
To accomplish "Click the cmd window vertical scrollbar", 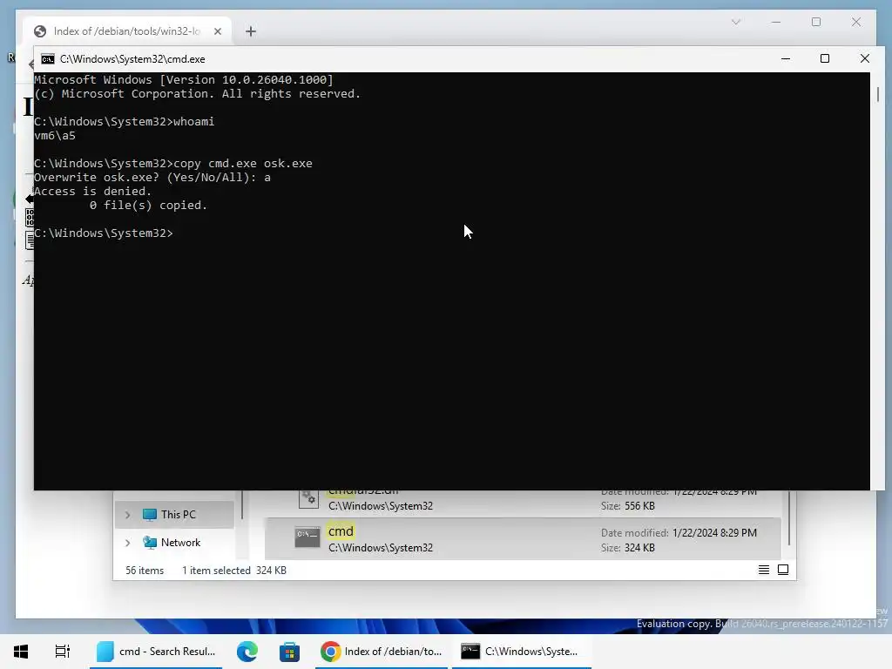I will (878, 94).
